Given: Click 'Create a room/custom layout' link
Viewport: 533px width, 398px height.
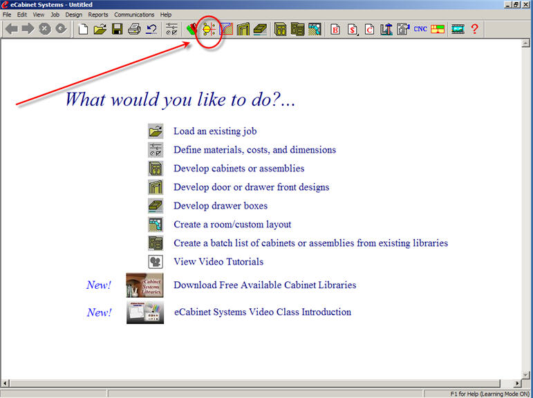Looking at the screenshot, I should point(232,225).
